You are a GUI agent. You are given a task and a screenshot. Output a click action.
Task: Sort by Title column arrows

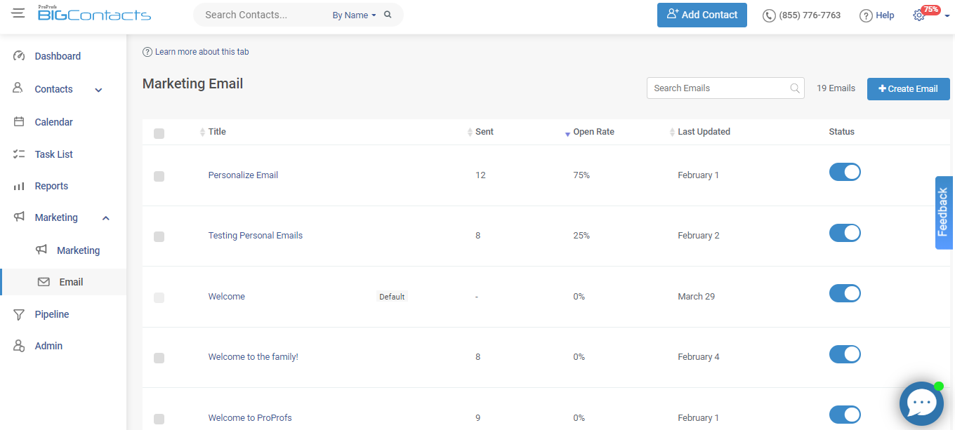point(203,132)
